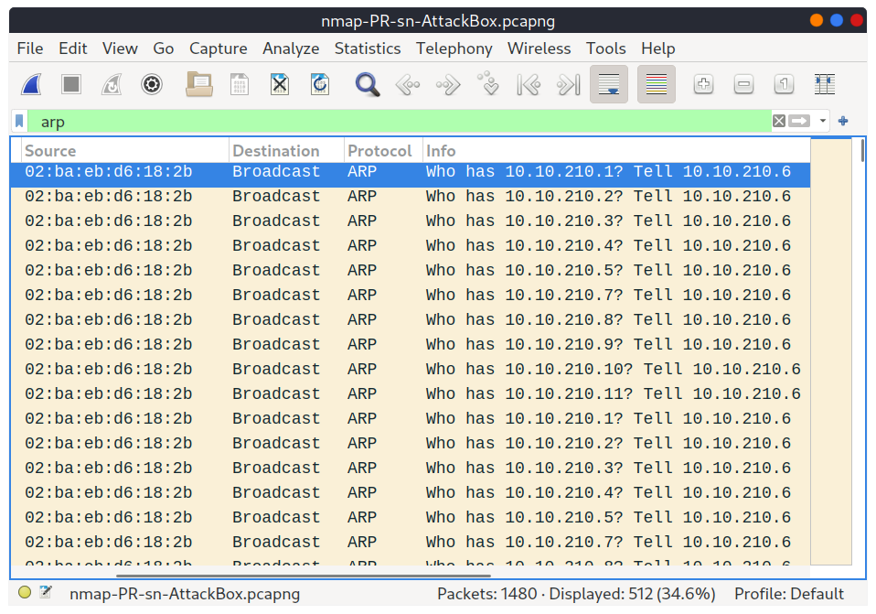
Task: Jump to the last packet
Action: pyautogui.click(x=569, y=85)
